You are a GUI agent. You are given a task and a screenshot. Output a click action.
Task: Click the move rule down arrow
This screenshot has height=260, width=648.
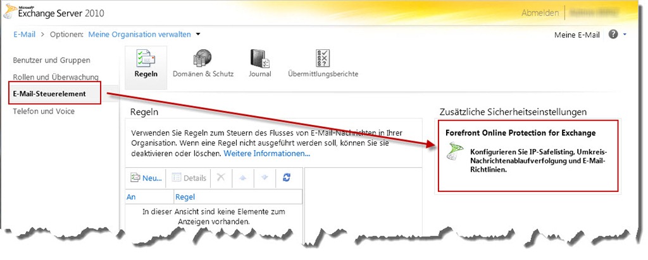[265, 177]
